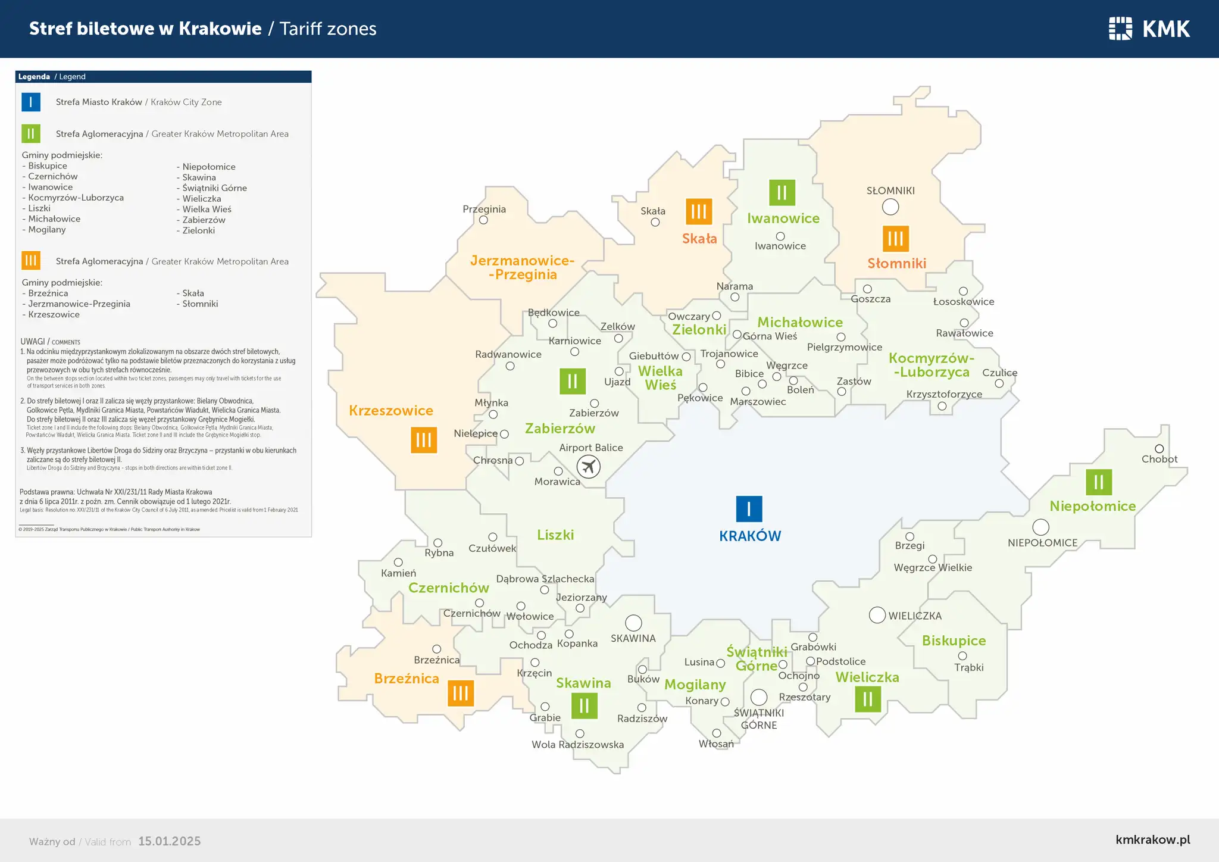Expand the UWAGI comments section
The height and width of the screenshot is (862, 1219).
(49, 342)
